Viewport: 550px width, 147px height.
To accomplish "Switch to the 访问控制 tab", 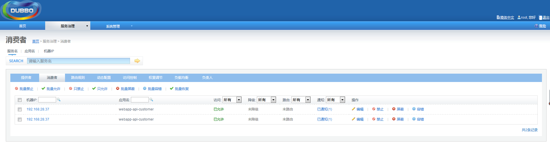I will coord(130,78).
